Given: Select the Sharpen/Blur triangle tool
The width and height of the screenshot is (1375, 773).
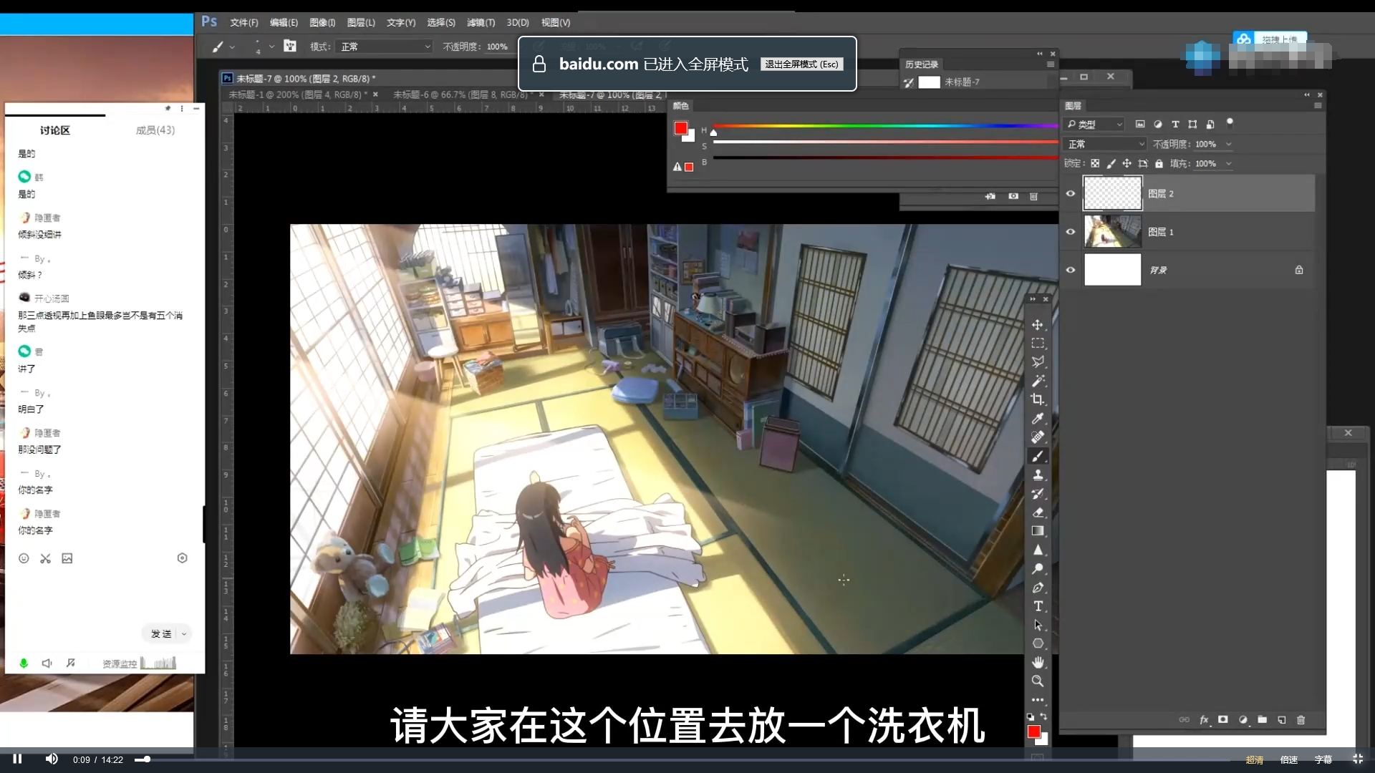Looking at the screenshot, I should 1037,550.
